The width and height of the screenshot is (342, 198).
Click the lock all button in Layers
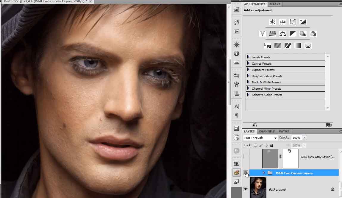tap(271, 145)
